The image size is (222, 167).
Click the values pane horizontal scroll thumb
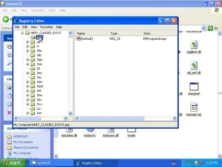(112, 118)
